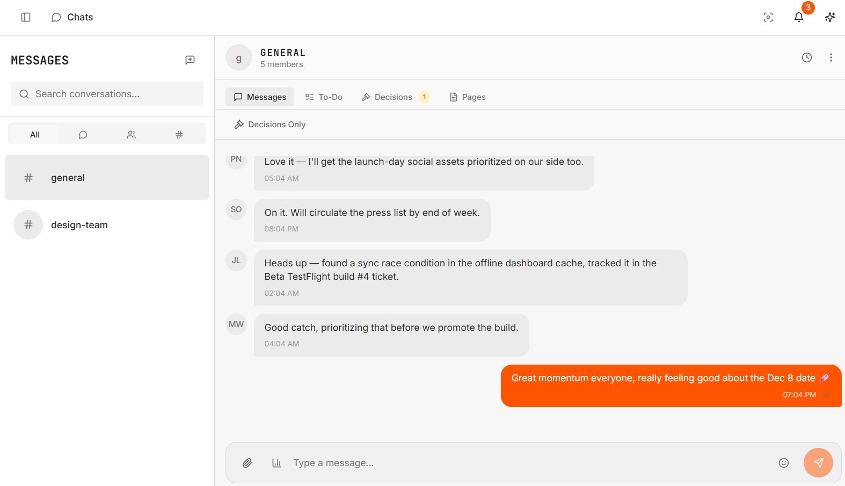Image resolution: width=845 pixels, height=486 pixels.
Task: Focus the Type a message input
Action: click(530, 463)
